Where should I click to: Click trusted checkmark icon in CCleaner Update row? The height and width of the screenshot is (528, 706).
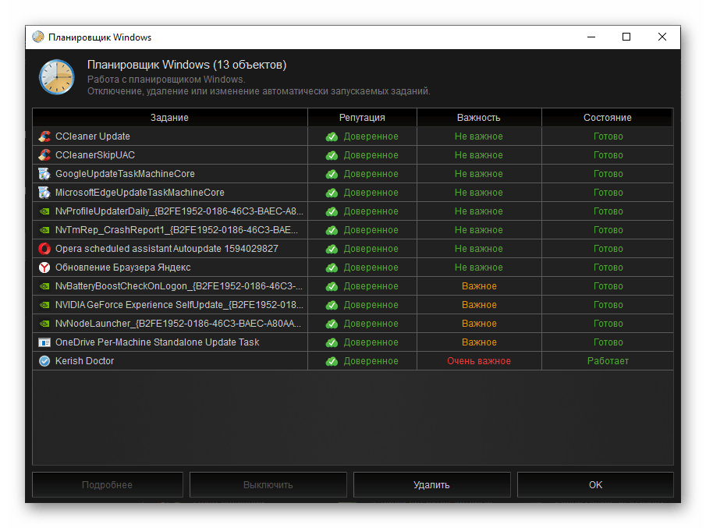[x=332, y=136]
